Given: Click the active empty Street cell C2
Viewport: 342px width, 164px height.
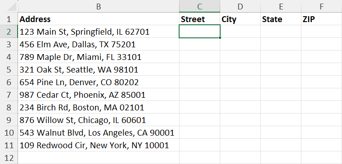Looking at the screenshot, I should 199,32.
